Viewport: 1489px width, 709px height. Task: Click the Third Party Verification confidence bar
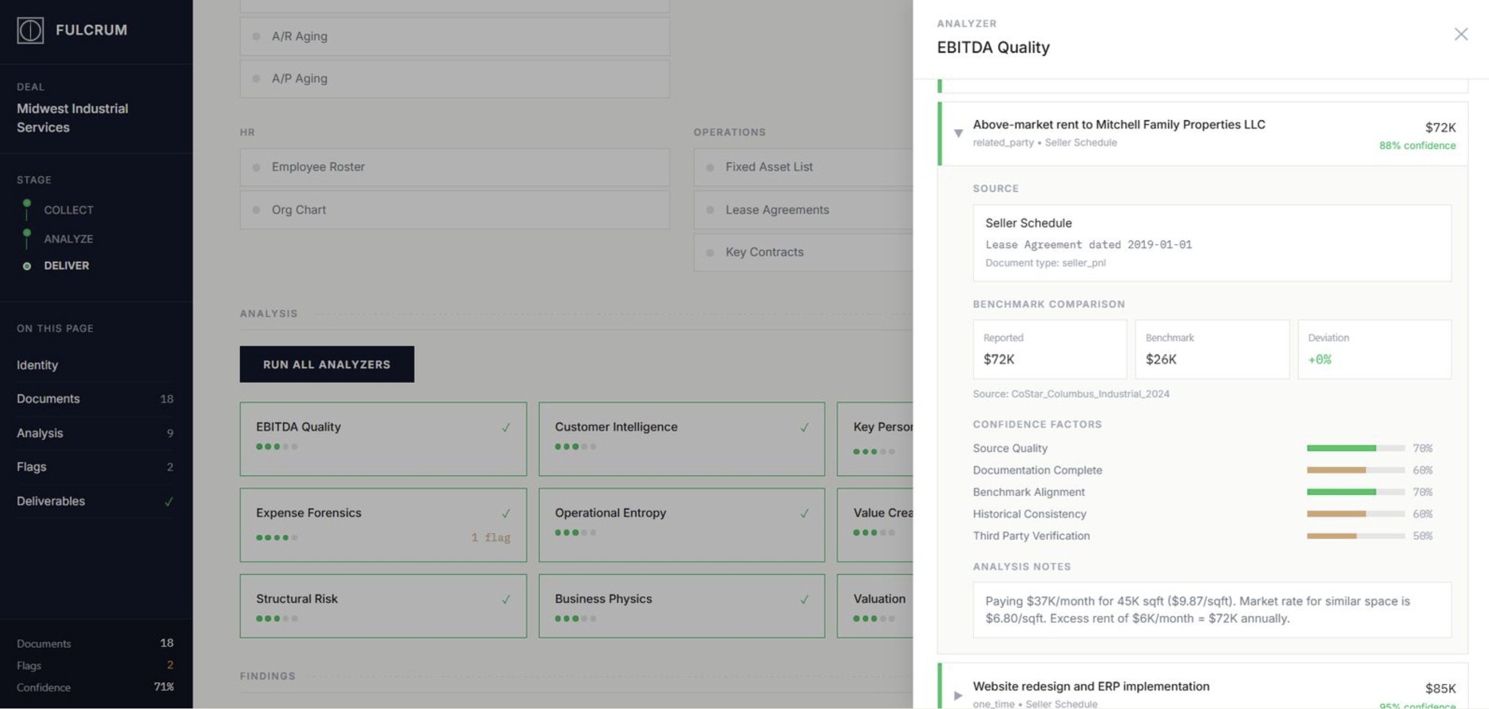[1355, 536]
